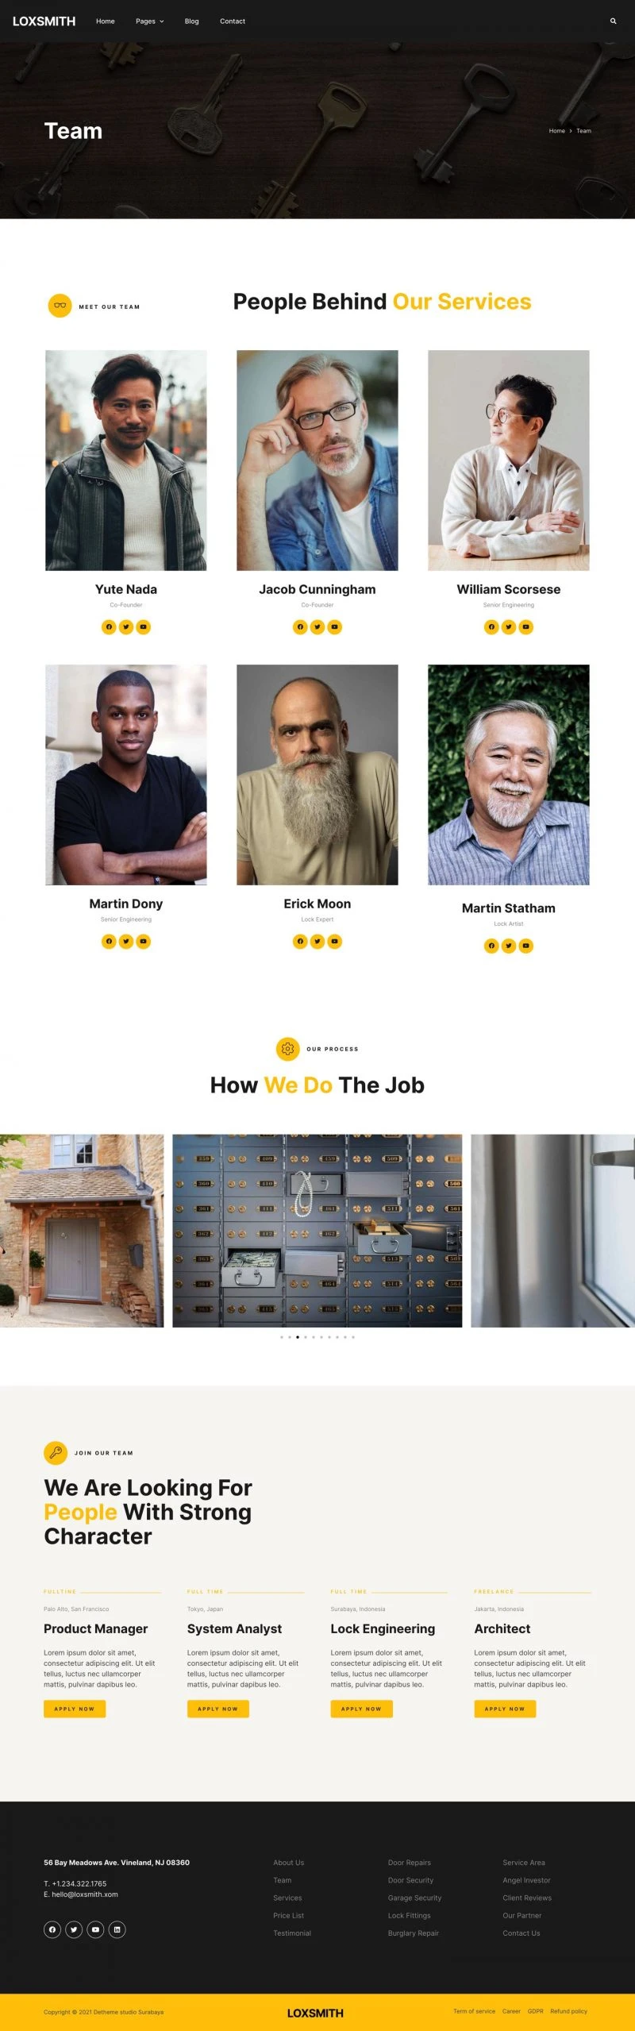Visit Jacob Cunningham's Twitter icon
Viewport: 635px width, 2031px height.
317,627
